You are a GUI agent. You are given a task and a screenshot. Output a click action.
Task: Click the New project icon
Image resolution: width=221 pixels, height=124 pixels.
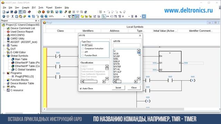click(4, 12)
